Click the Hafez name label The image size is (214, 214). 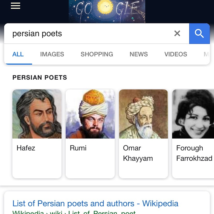[26, 148]
